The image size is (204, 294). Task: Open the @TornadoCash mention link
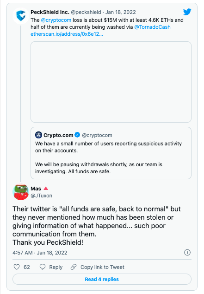[152, 27]
